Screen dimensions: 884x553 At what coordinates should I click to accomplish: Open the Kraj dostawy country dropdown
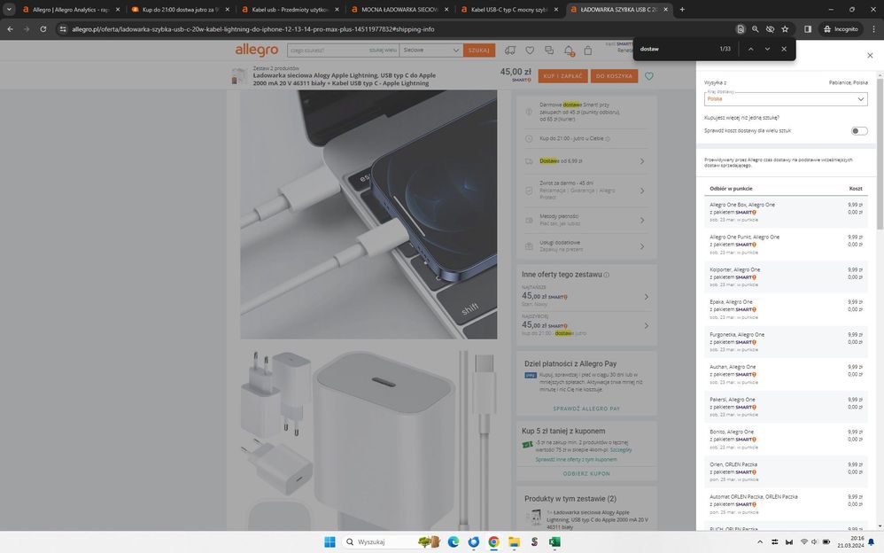point(786,99)
